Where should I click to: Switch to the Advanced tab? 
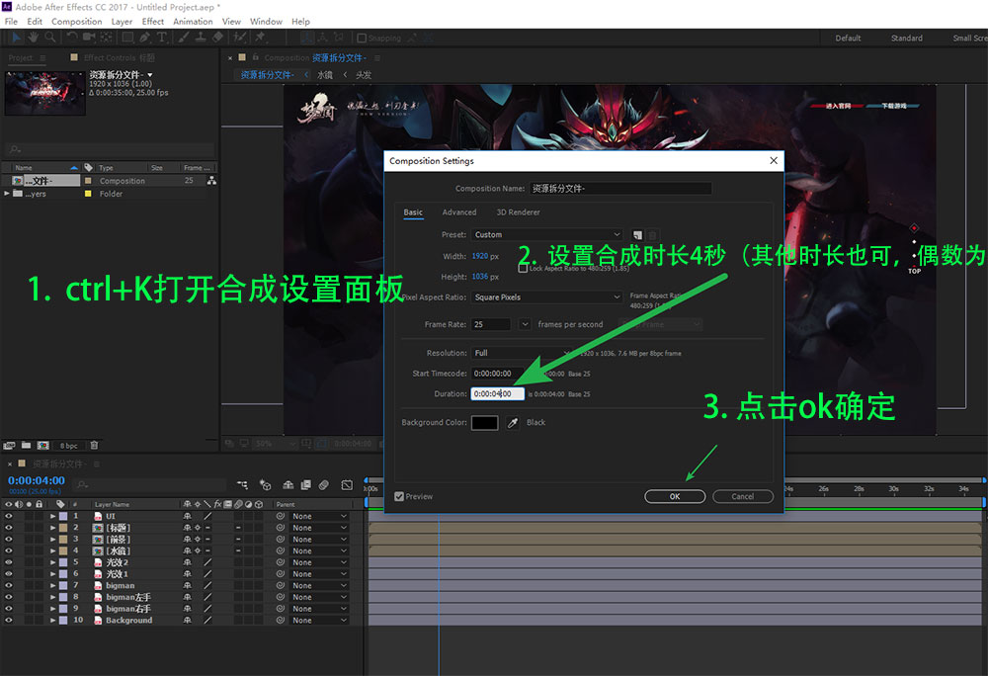coord(459,212)
